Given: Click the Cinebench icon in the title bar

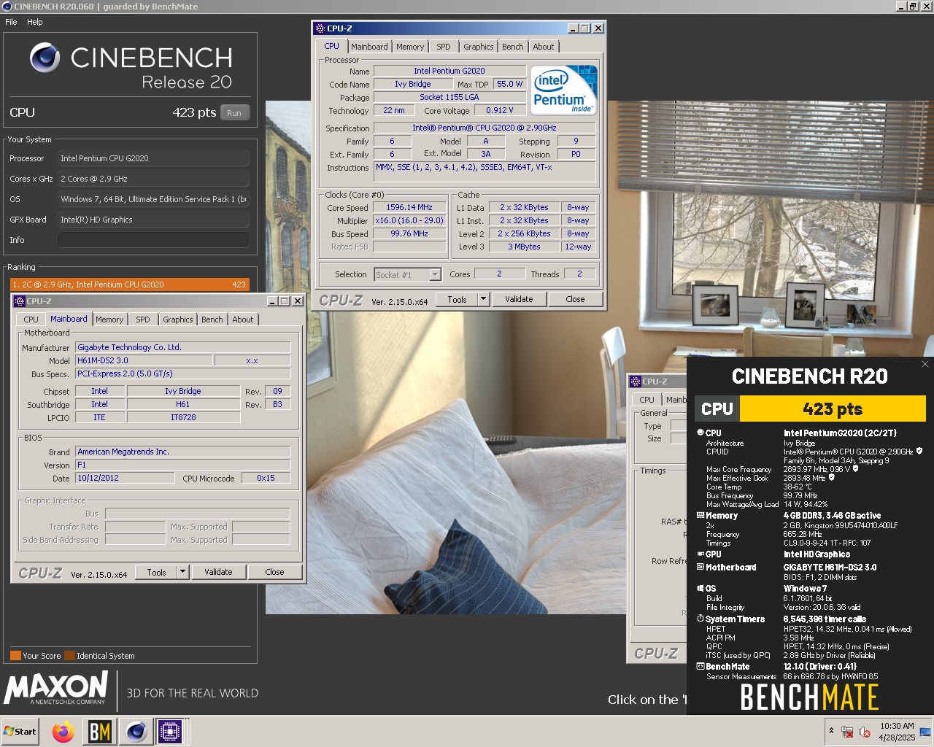Looking at the screenshot, I should tap(7, 7).
